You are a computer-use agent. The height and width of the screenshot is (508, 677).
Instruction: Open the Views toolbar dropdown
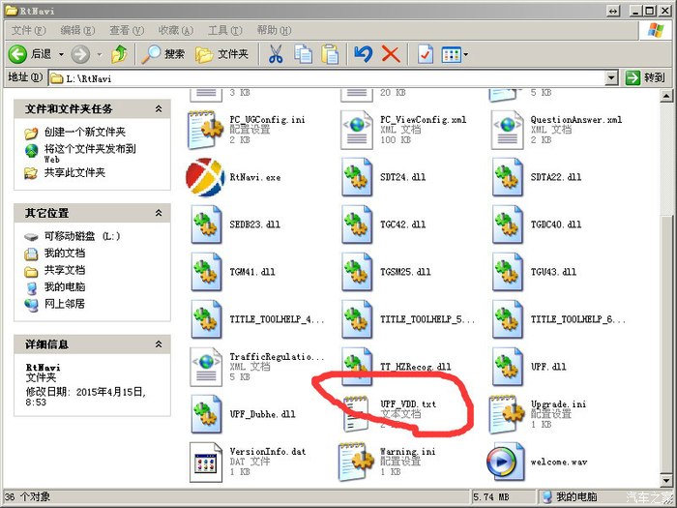click(x=455, y=54)
